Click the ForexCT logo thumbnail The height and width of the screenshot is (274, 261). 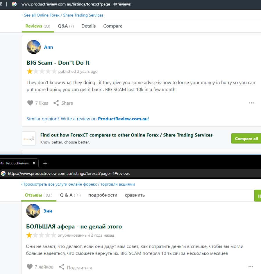click(x=29, y=138)
